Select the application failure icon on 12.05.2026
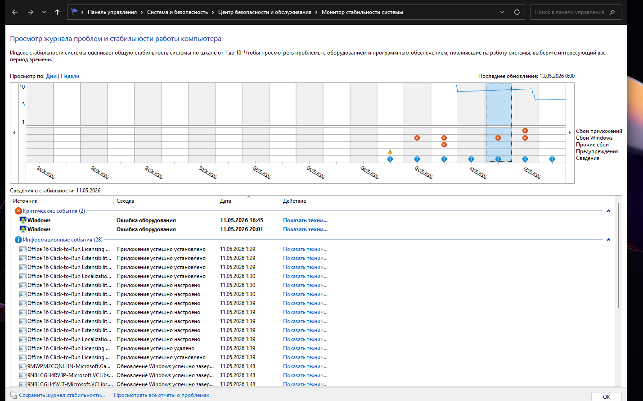 525,131
